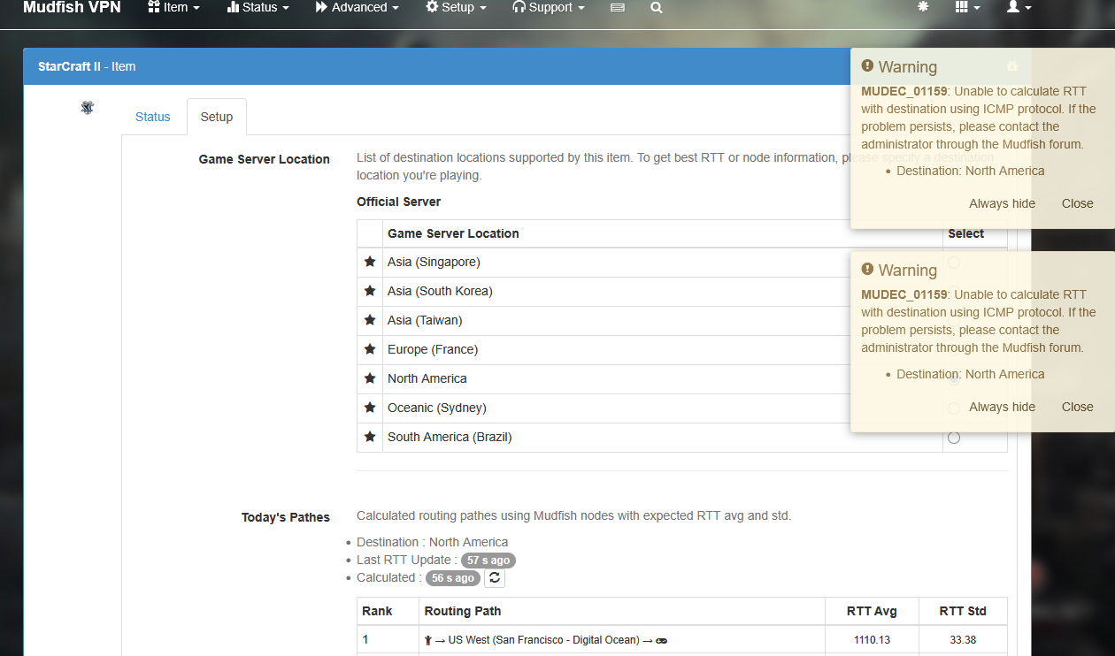This screenshot has width=1115, height=656.
Task: Open the Status dropdown menu
Action: tap(258, 7)
